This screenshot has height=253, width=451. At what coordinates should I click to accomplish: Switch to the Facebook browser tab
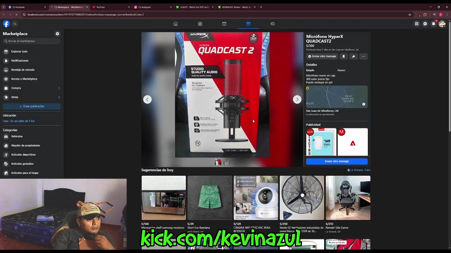26,7
